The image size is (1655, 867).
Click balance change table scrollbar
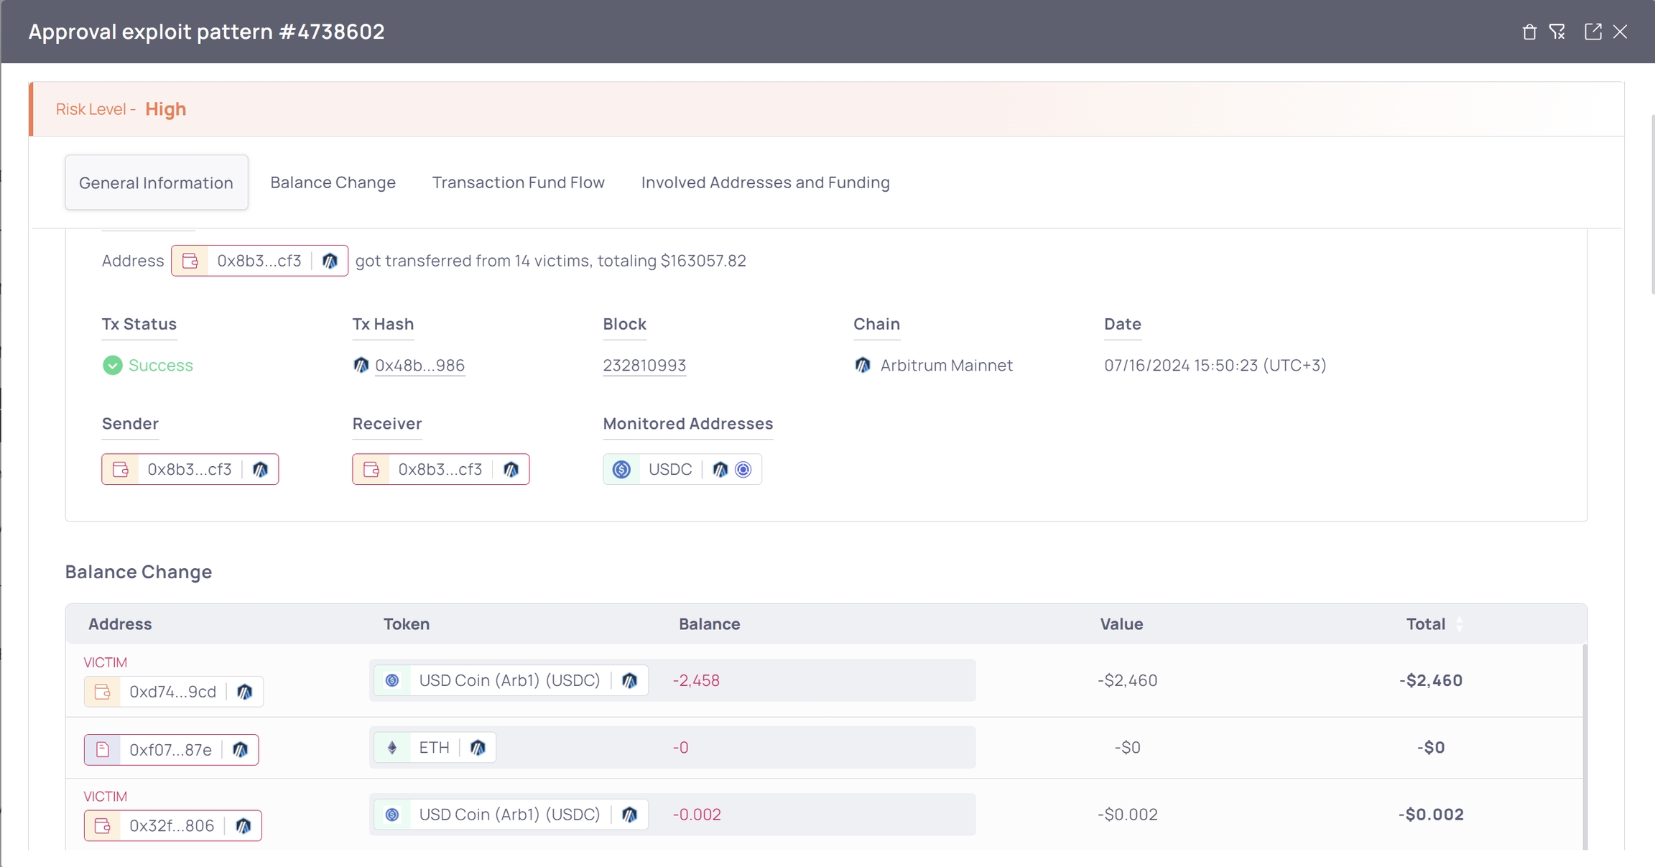pos(1585,747)
